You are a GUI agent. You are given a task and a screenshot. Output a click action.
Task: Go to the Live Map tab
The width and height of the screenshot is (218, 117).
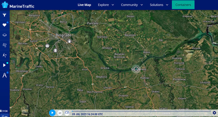coord(84,5)
